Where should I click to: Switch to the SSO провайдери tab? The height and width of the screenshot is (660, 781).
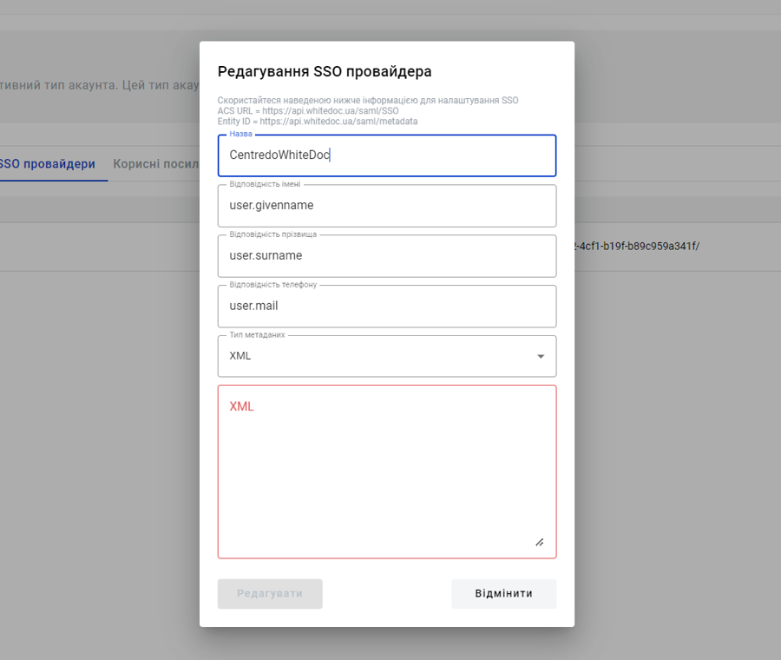(48, 164)
